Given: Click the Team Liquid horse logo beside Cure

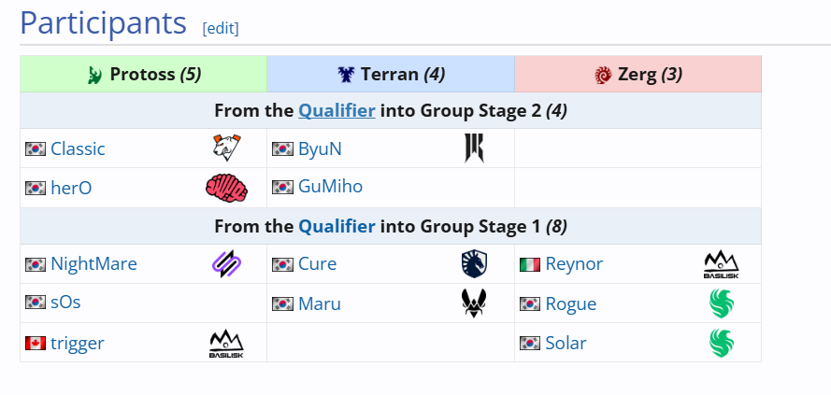Looking at the screenshot, I should click(474, 263).
